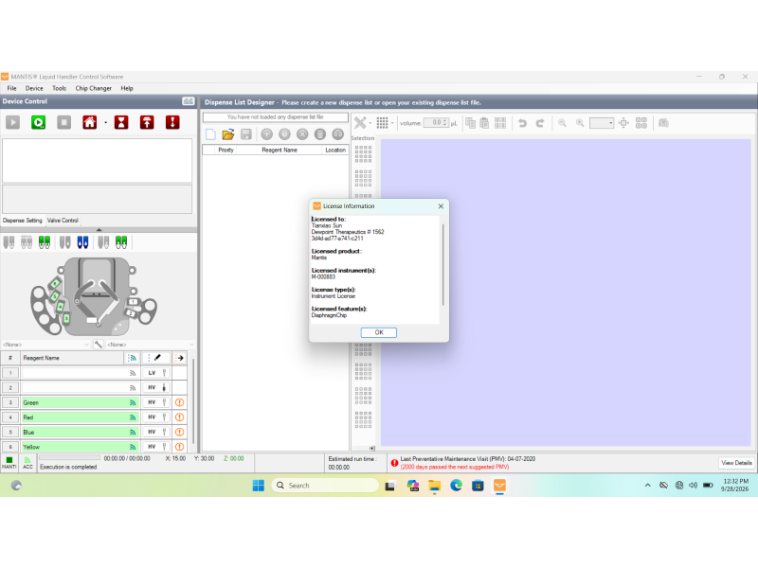This screenshot has width=758, height=568.
Task: Open the Chip Changer menu
Action: coord(93,88)
